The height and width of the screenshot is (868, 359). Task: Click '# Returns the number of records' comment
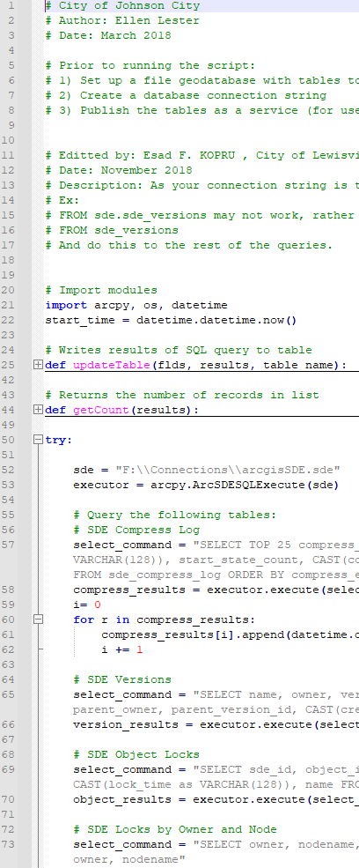pyautogui.click(x=182, y=395)
